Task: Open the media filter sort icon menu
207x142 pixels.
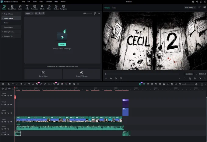Action: (95, 13)
